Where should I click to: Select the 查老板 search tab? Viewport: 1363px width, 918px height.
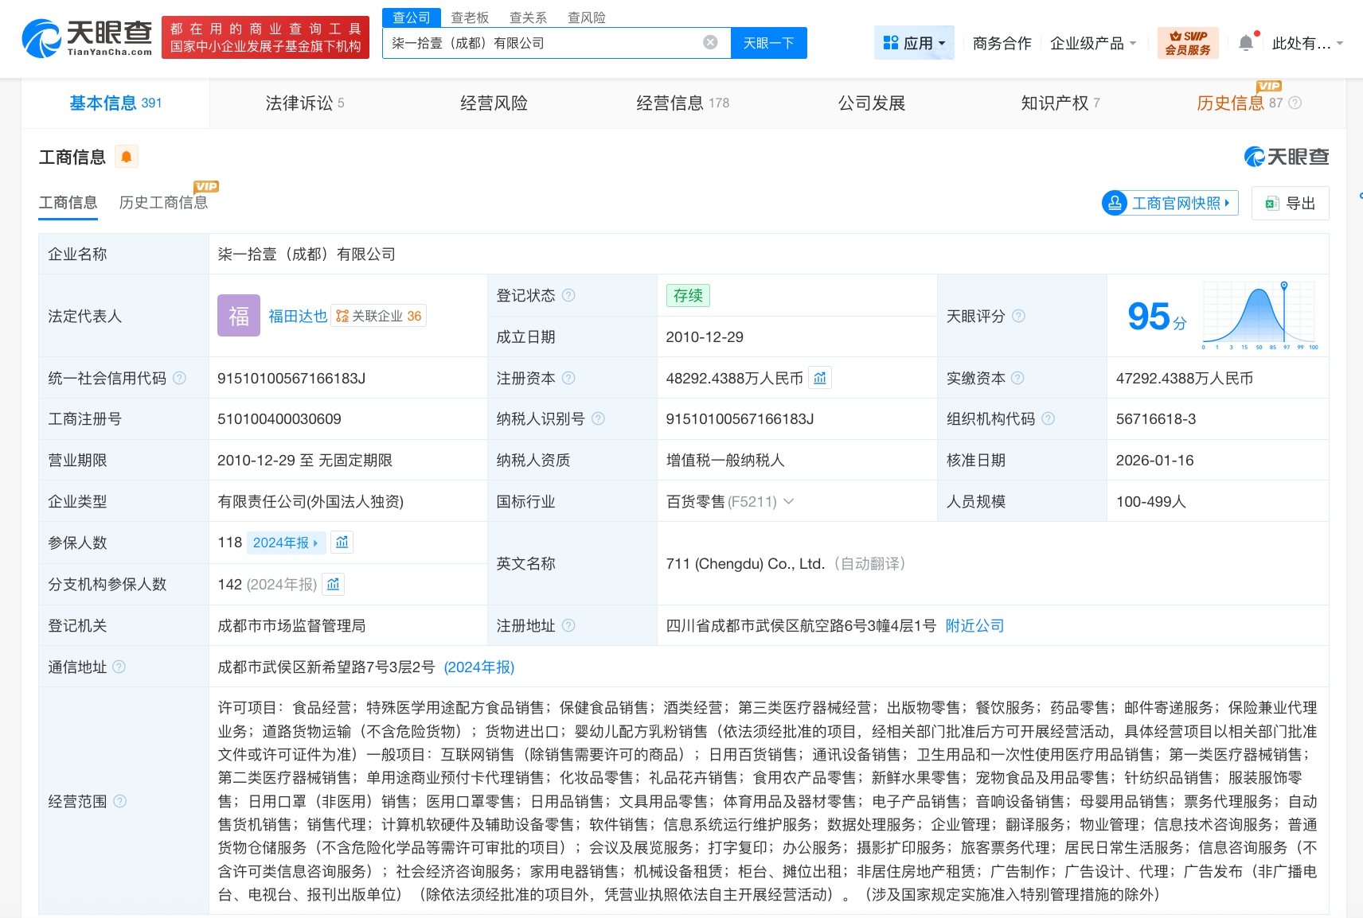coord(470,18)
